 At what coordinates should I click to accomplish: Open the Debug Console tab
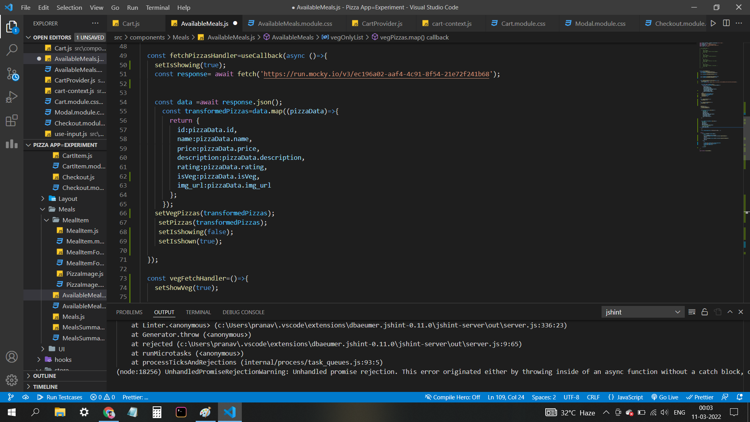243,312
